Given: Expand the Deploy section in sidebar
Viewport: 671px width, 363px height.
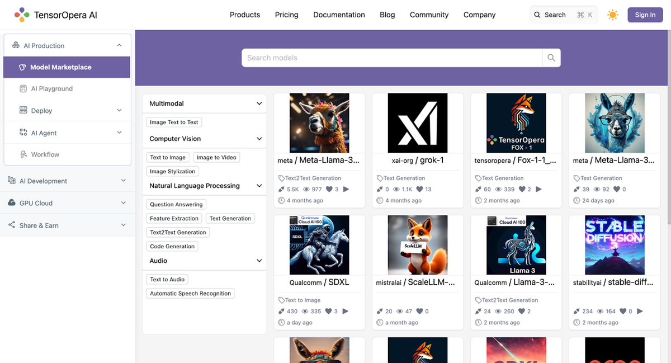Looking at the screenshot, I should 119,111.
